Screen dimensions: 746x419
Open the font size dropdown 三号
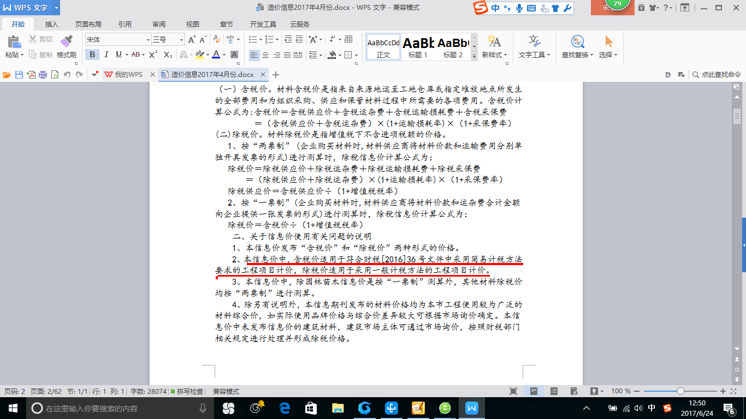click(181, 40)
